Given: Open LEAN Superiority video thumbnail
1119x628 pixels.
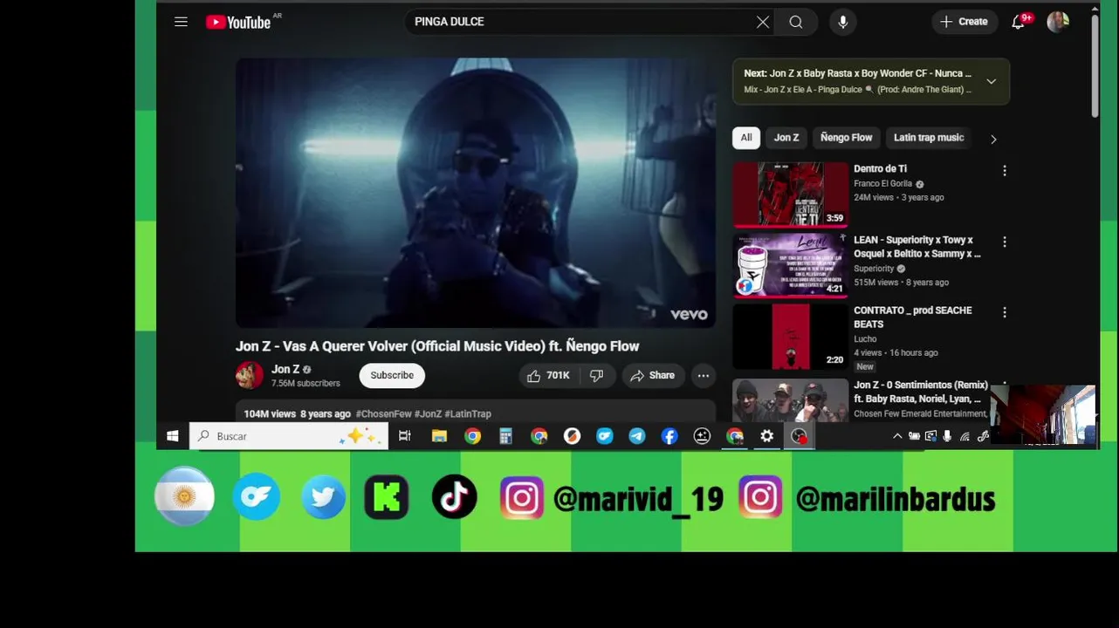Looking at the screenshot, I should click(x=790, y=265).
